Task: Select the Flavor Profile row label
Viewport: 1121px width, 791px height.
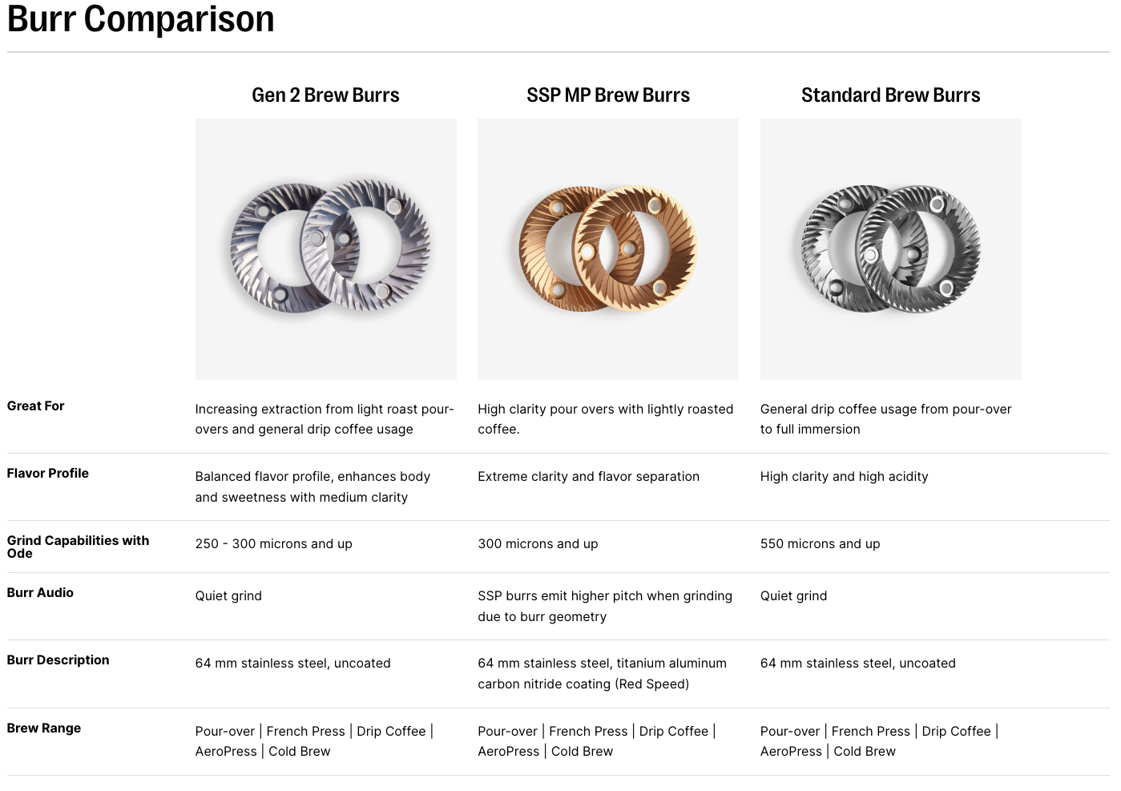Action: click(48, 474)
